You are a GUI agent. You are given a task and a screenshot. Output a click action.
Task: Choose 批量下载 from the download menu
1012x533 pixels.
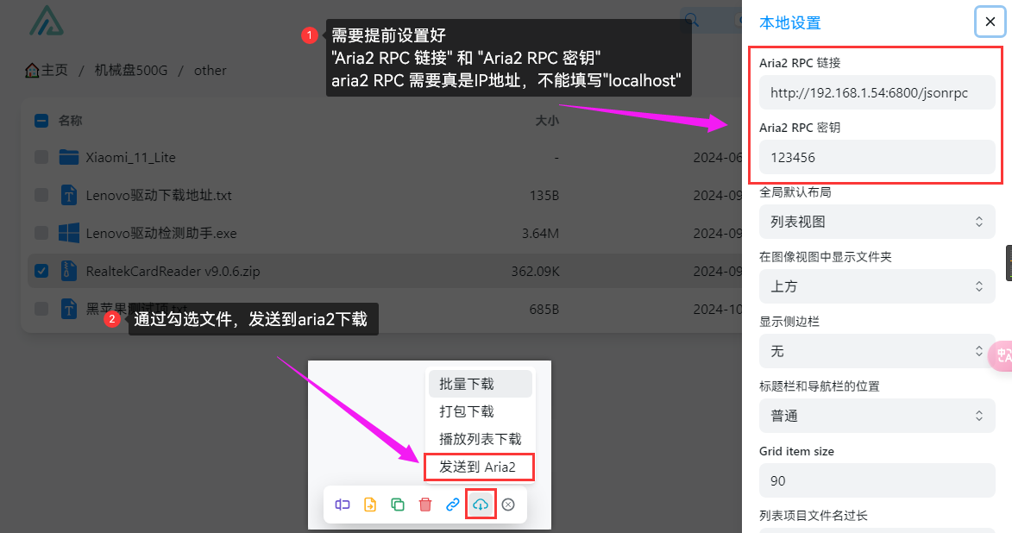pos(481,384)
